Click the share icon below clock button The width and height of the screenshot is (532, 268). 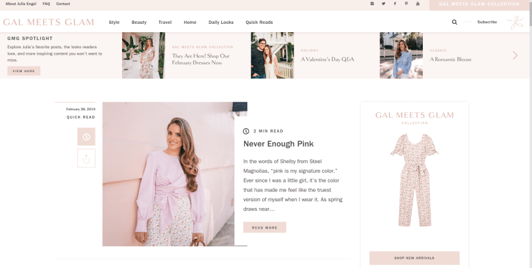click(x=86, y=158)
